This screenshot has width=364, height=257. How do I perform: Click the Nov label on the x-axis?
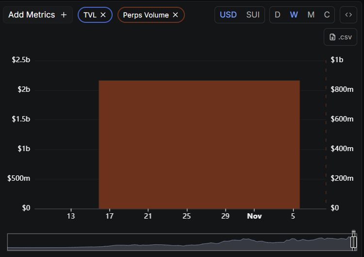254,216
